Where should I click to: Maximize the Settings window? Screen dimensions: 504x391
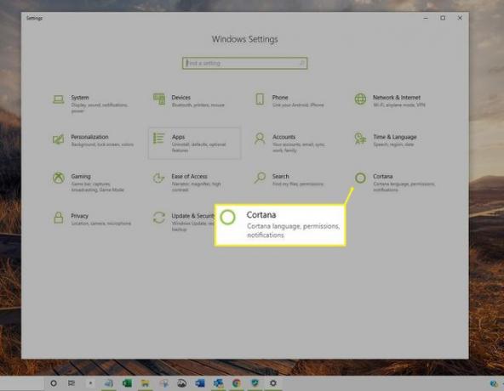(443, 18)
